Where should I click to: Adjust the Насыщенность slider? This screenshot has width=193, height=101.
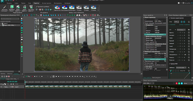[180, 55]
